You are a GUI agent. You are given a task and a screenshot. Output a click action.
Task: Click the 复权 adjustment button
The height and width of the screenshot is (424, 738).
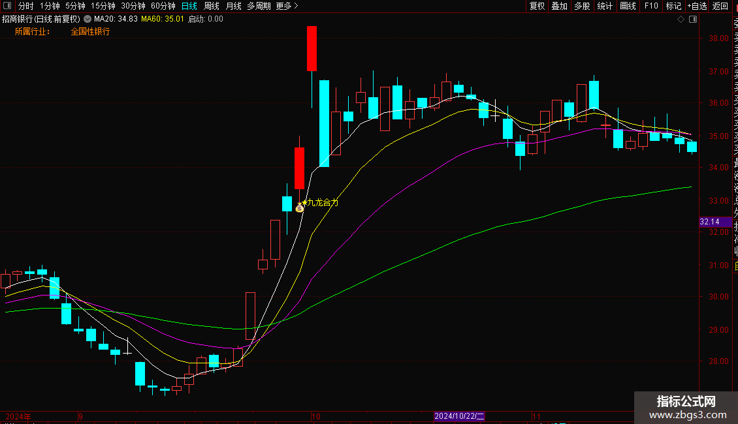(537, 6)
